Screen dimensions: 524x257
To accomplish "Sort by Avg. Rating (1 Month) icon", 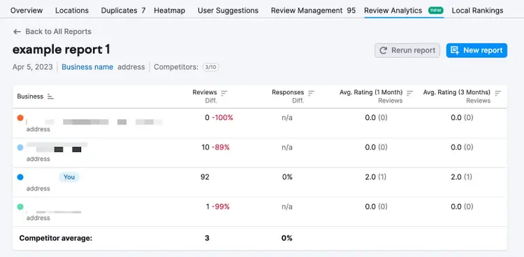I will click(x=409, y=93).
